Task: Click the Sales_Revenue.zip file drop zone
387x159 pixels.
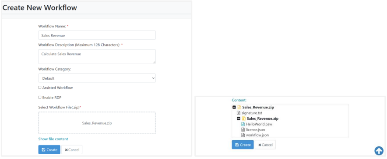Action: click(97, 123)
